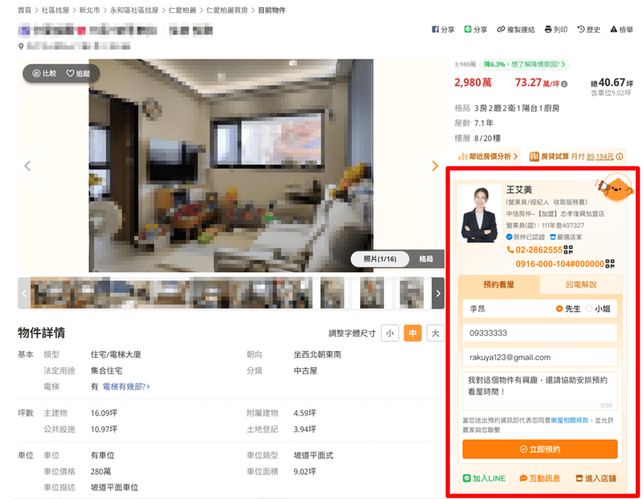
Task: Share listing via Facebook icon
Action: click(x=443, y=30)
